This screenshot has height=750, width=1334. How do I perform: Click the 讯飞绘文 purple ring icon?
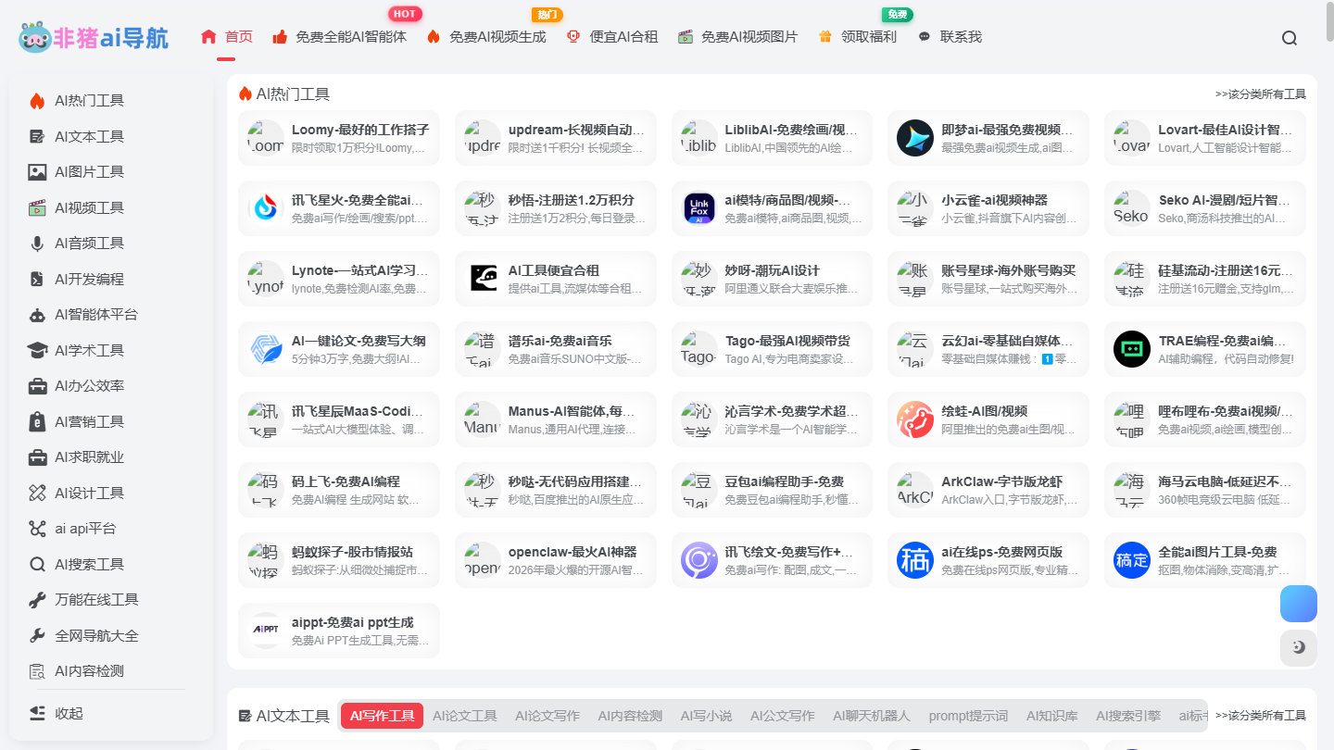point(699,560)
